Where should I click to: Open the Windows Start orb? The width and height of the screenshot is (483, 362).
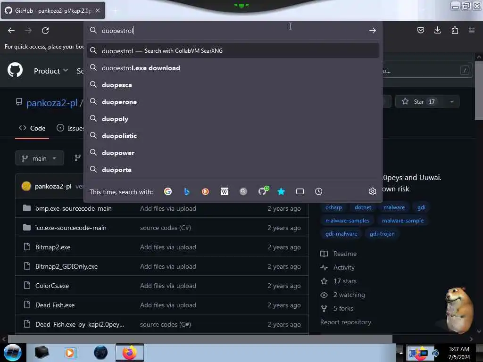[x=13, y=353]
